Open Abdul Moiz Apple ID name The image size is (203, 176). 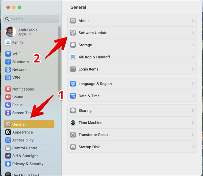point(28,30)
